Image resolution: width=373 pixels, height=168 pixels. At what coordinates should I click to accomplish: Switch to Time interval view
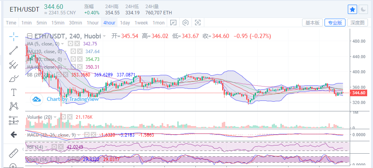point(11,23)
